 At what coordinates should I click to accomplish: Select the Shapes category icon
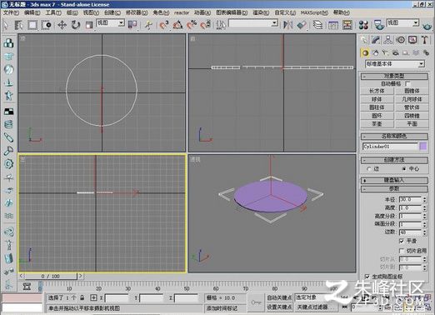tap(375, 52)
